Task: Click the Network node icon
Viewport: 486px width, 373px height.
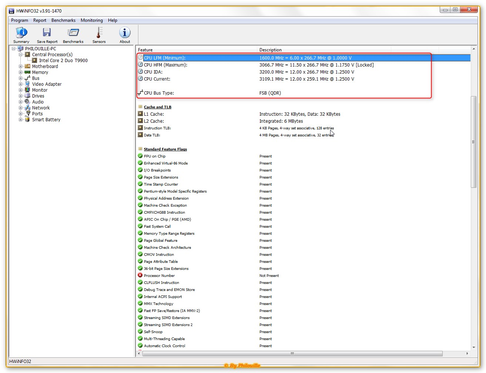Action: [x=27, y=108]
